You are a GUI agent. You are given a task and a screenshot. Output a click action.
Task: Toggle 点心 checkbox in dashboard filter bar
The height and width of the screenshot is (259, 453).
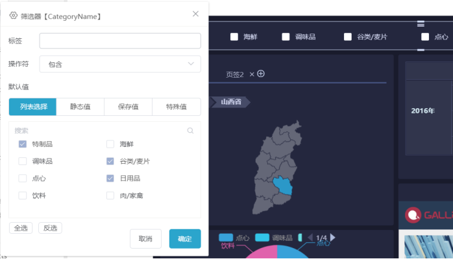tap(425, 37)
